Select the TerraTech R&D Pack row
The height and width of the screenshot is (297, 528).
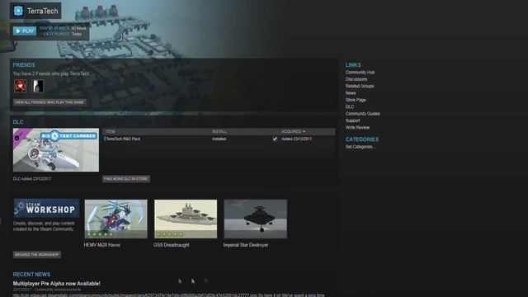tap(219, 139)
